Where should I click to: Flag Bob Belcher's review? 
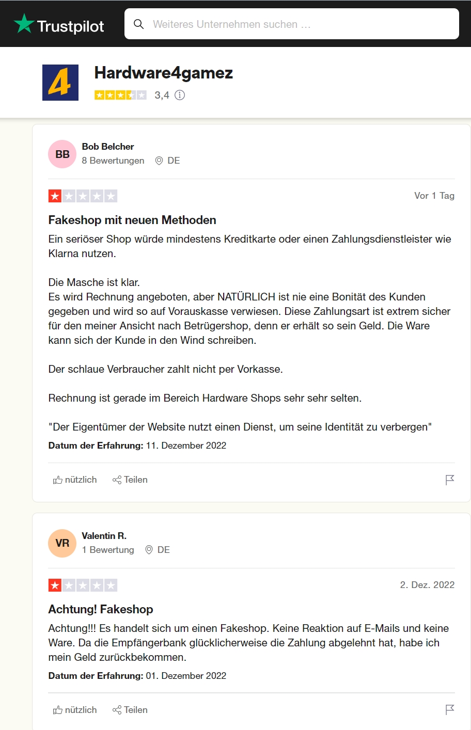(x=450, y=480)
